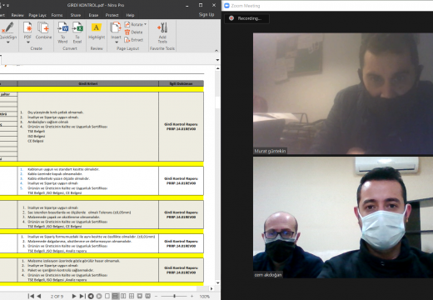This screenshot has height=300, width=433.
Task: Click the QuickSign pen icon
Action: coord(7,27)
